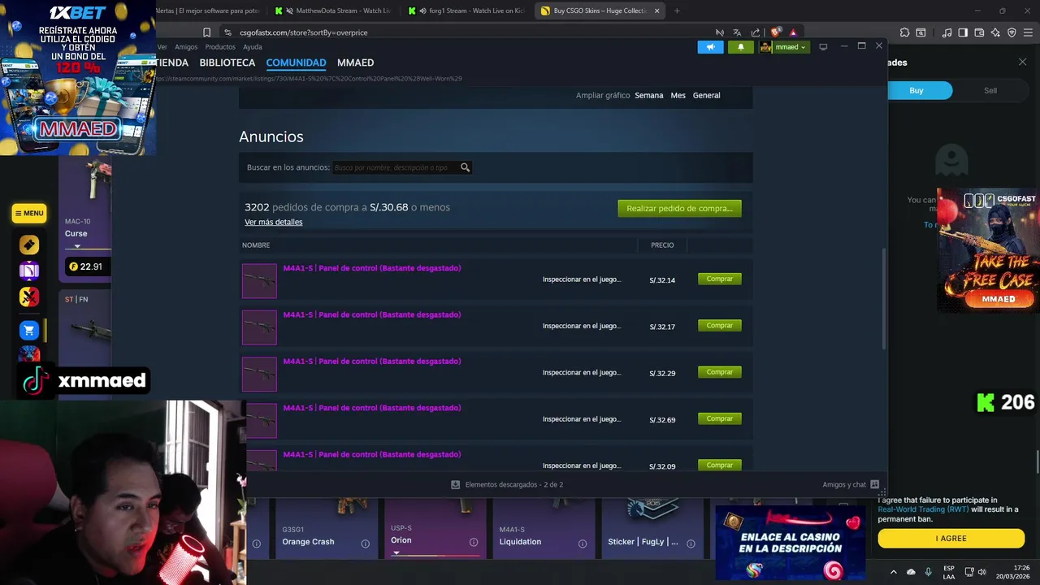Expand the arrow under USP-S Orion
Screen dimensions: 1040x585
(x=396, y=552)
